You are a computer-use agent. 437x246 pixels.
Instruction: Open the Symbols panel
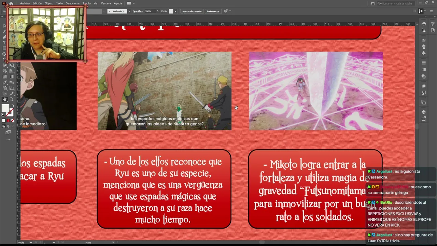pos(424,53)
